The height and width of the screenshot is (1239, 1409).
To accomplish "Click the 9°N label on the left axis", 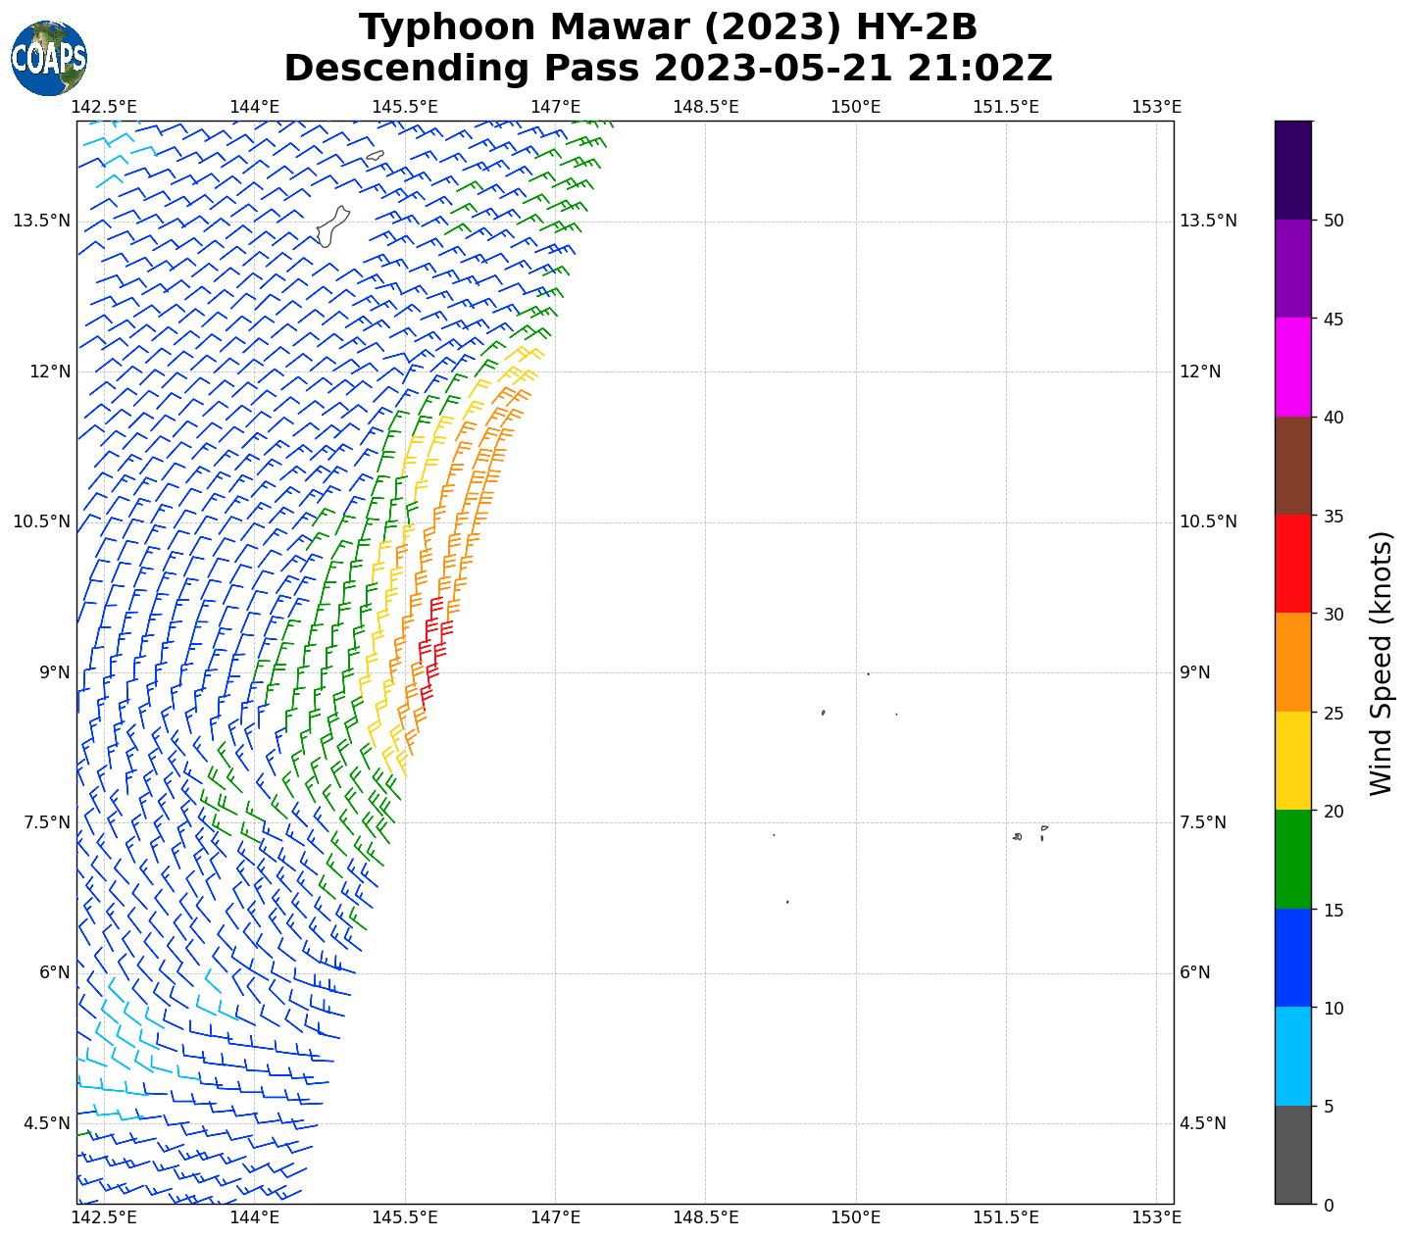I will 55,672.
